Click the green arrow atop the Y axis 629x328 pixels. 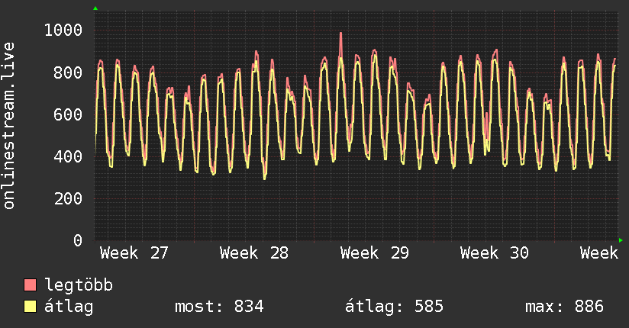click(95, 8)
